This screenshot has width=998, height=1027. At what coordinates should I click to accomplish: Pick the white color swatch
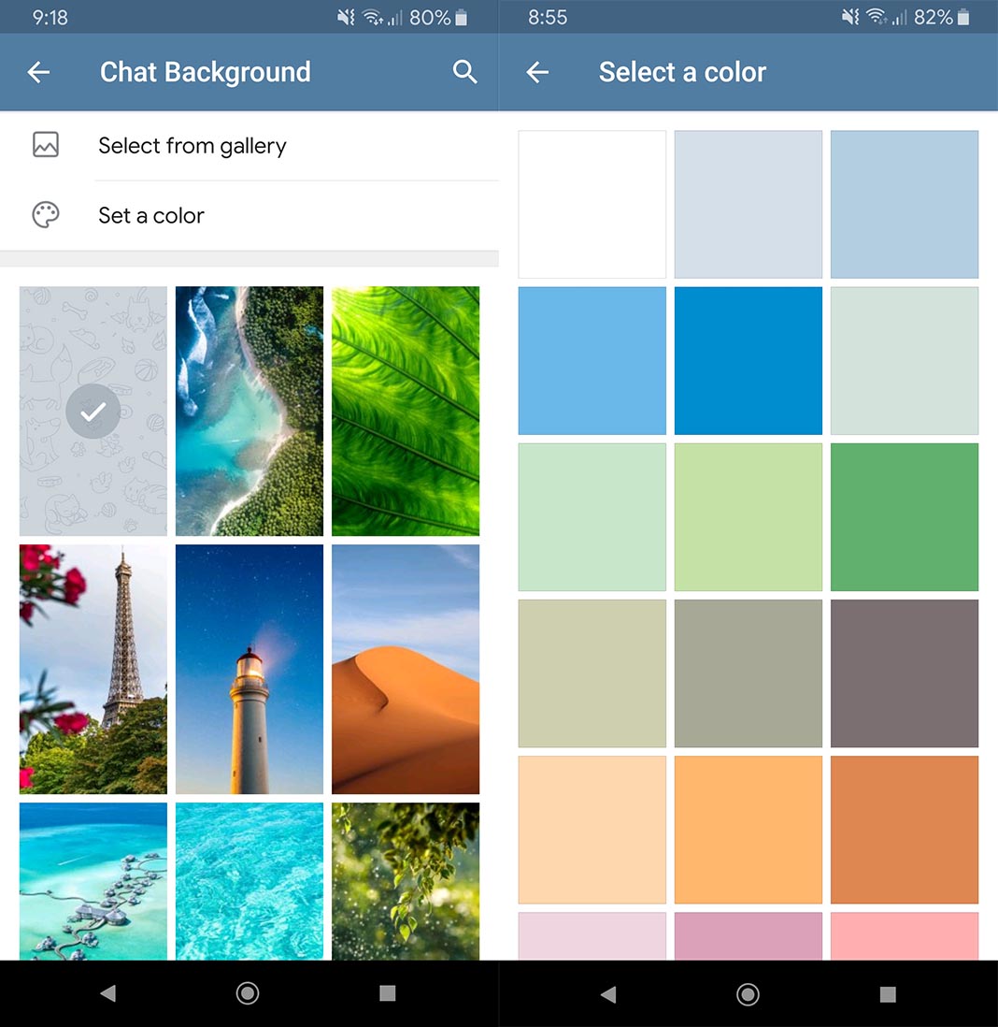592,204
